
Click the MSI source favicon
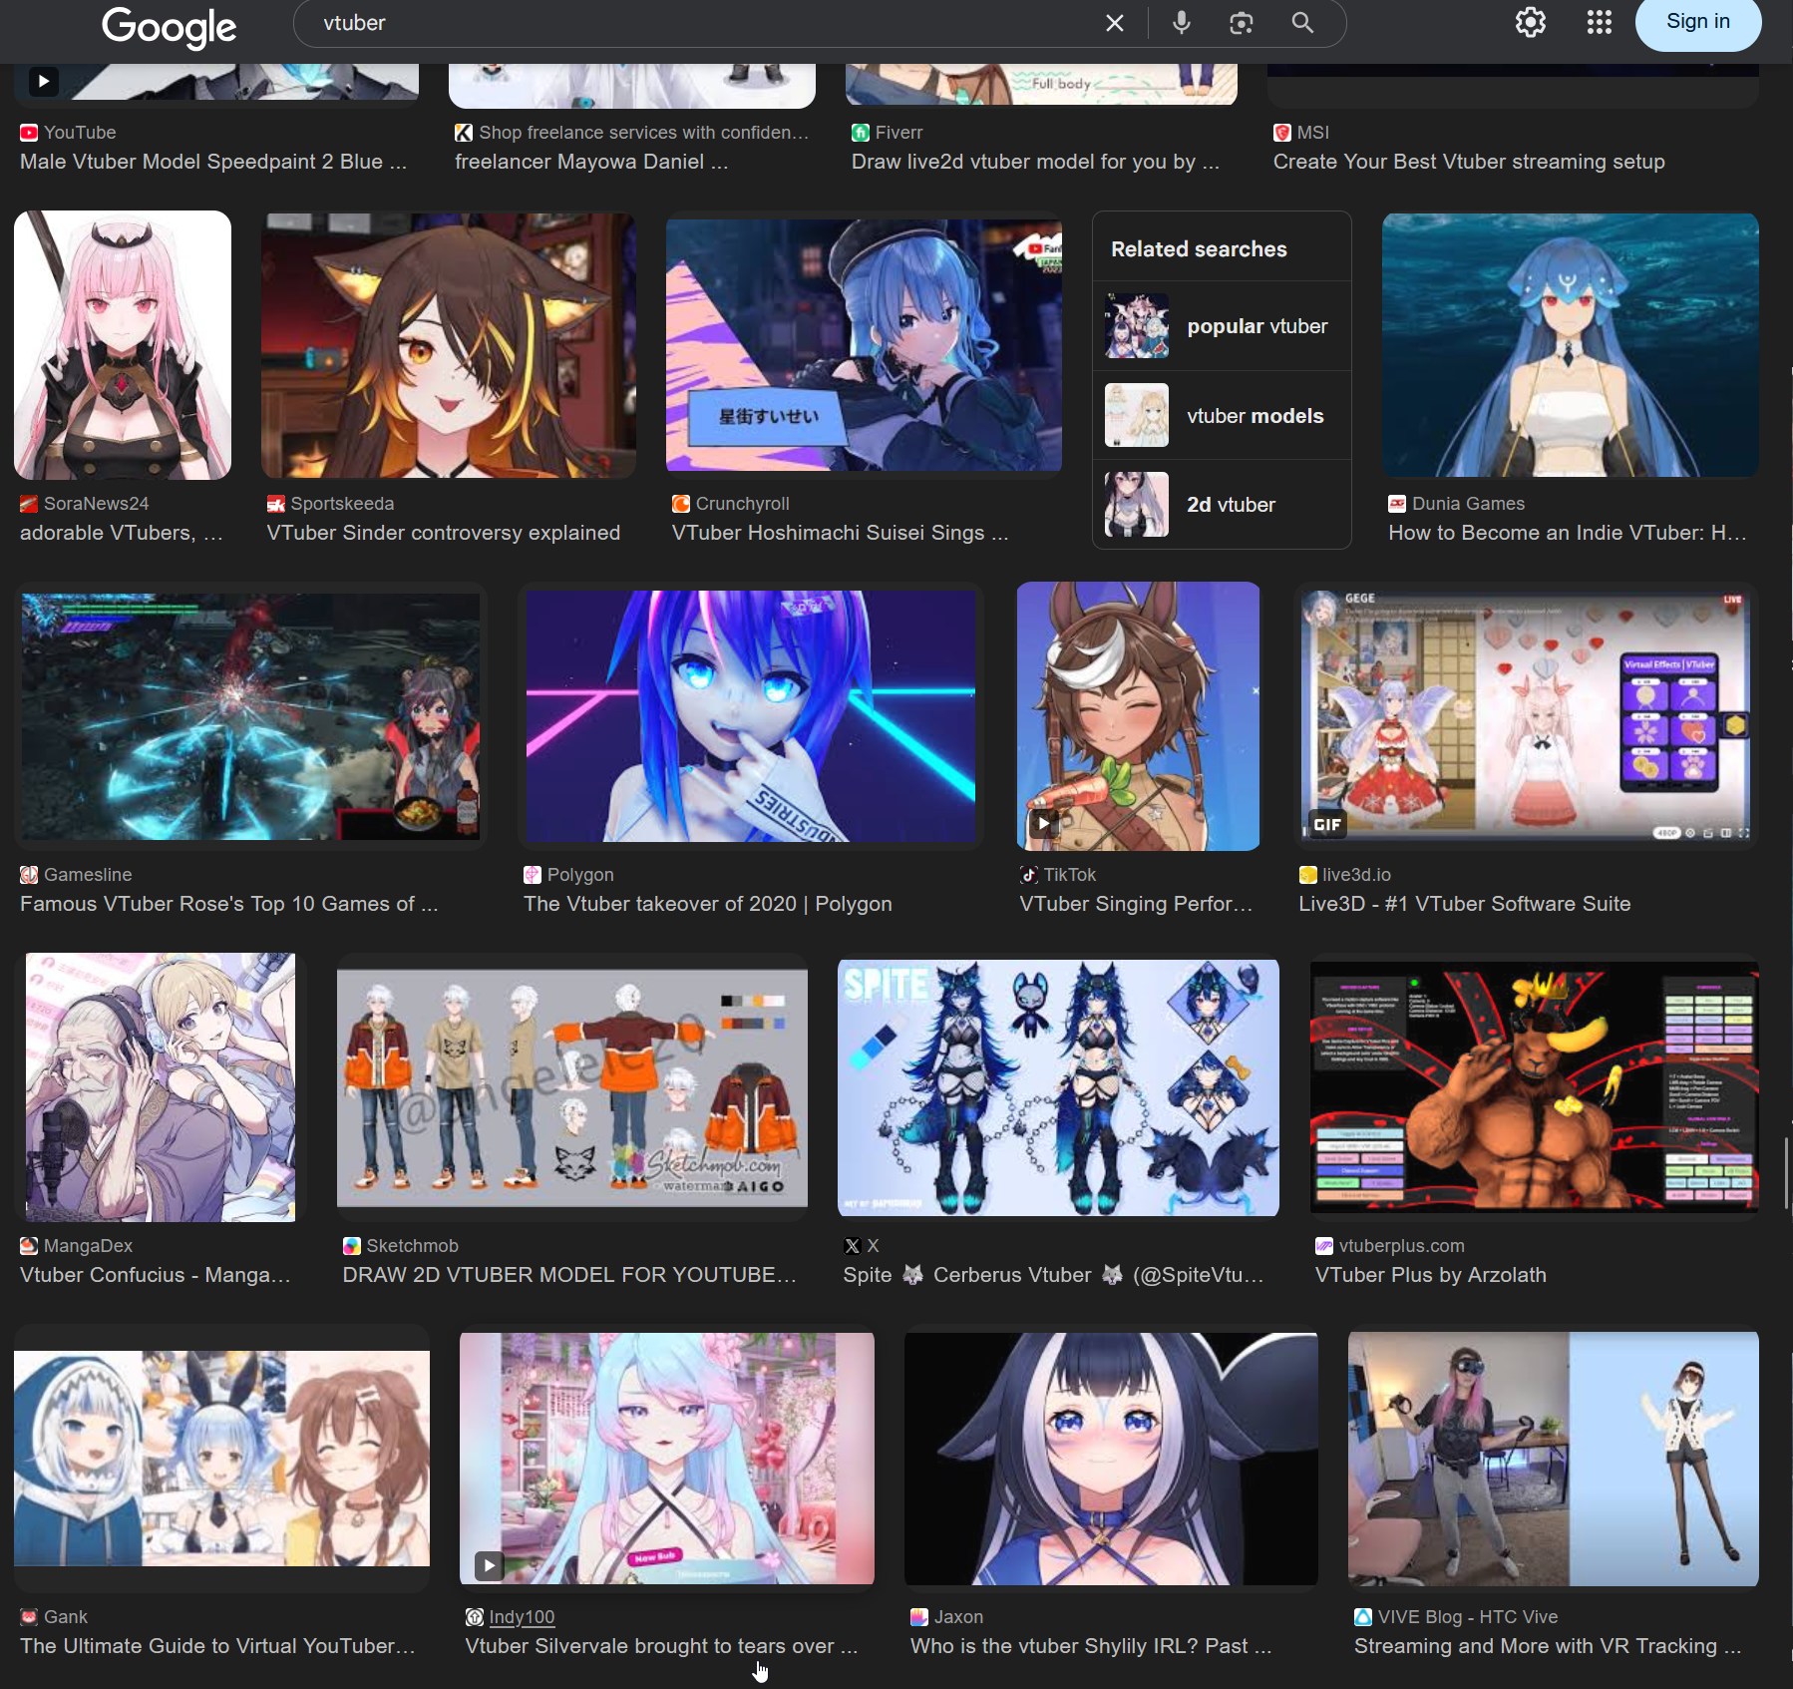[1282, 133]
